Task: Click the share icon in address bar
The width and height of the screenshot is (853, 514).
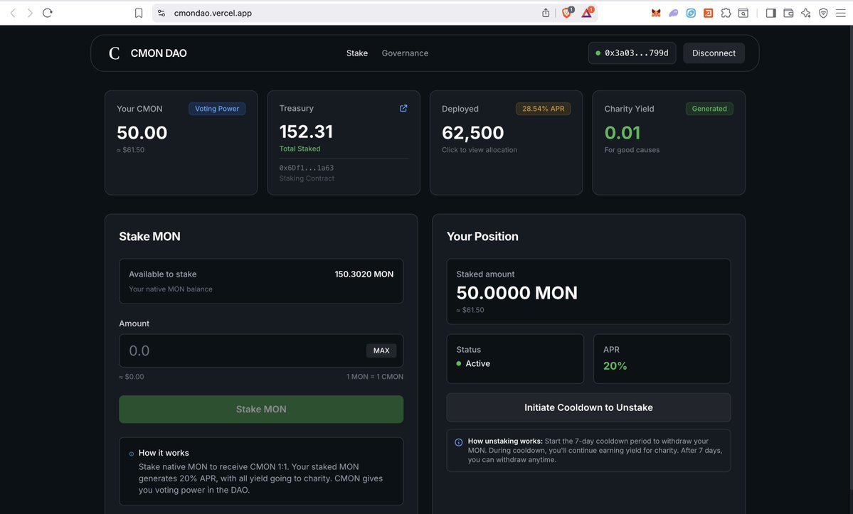Action: [x=546, y=13]
